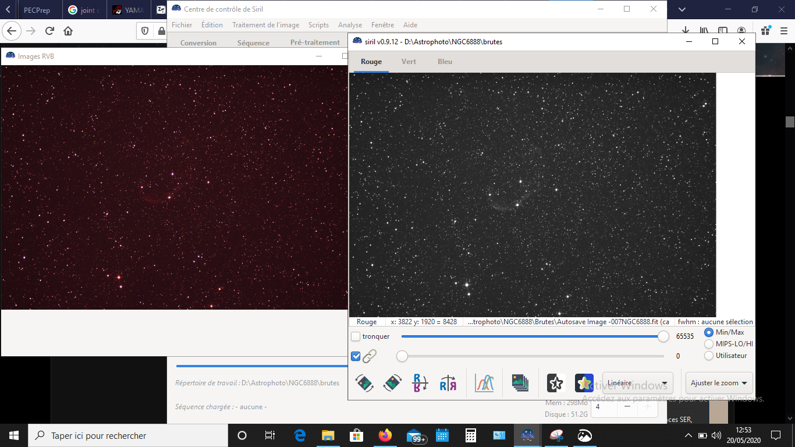Image resolution: width=795 pixels, height=447 pixels.
Task: Click the chain link icon for channel linking
Action: click(370, 356)
